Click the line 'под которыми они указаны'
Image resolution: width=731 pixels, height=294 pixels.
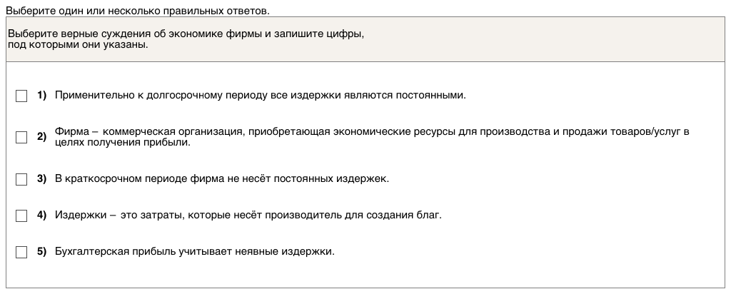(78, 44)
